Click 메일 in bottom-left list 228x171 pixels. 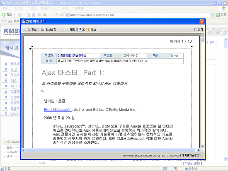click(x=9, y=148)
